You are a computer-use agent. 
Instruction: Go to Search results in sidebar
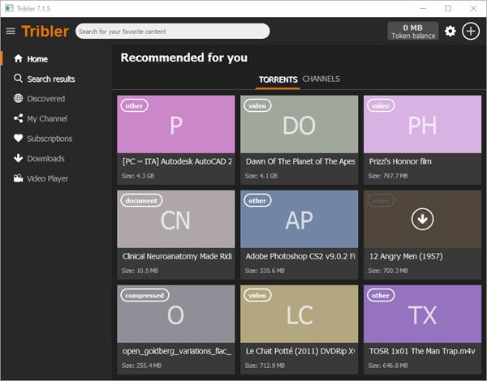pos(44,79)
